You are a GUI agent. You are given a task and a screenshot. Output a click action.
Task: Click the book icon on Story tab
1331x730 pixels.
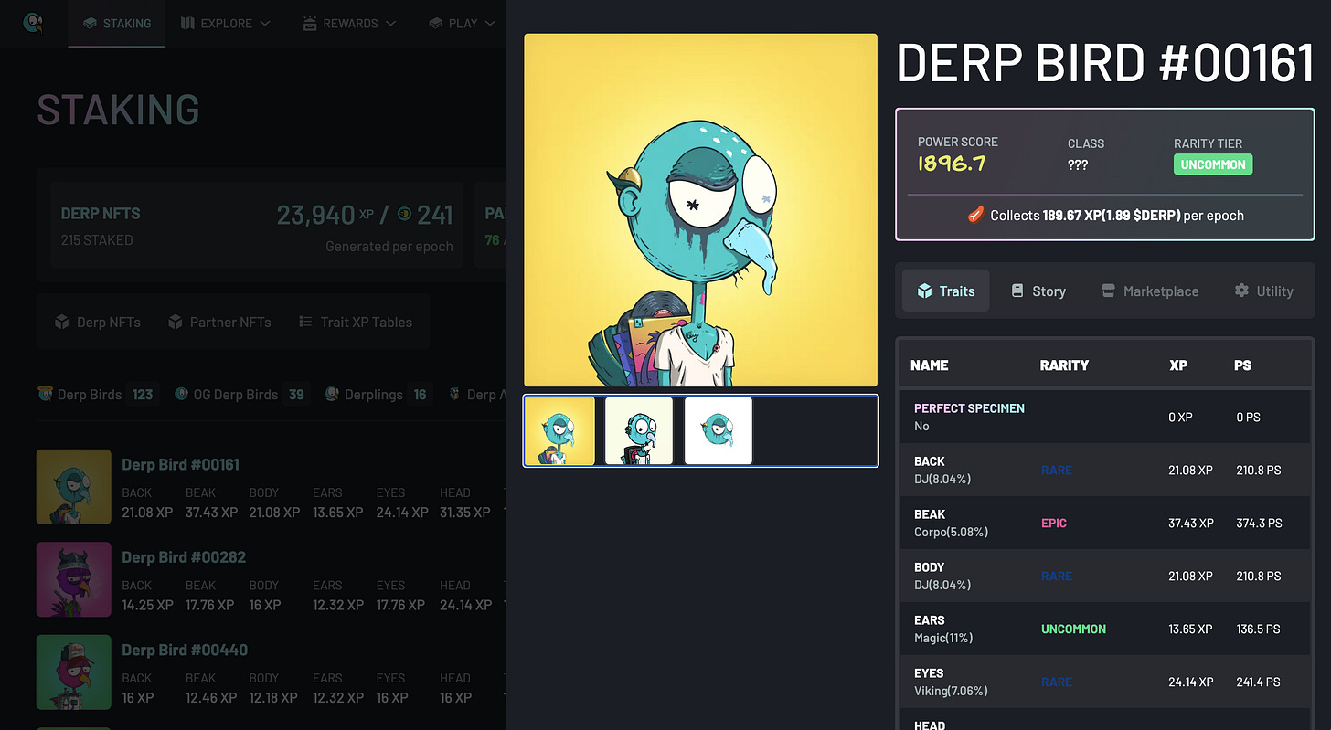coord(1017,291)
